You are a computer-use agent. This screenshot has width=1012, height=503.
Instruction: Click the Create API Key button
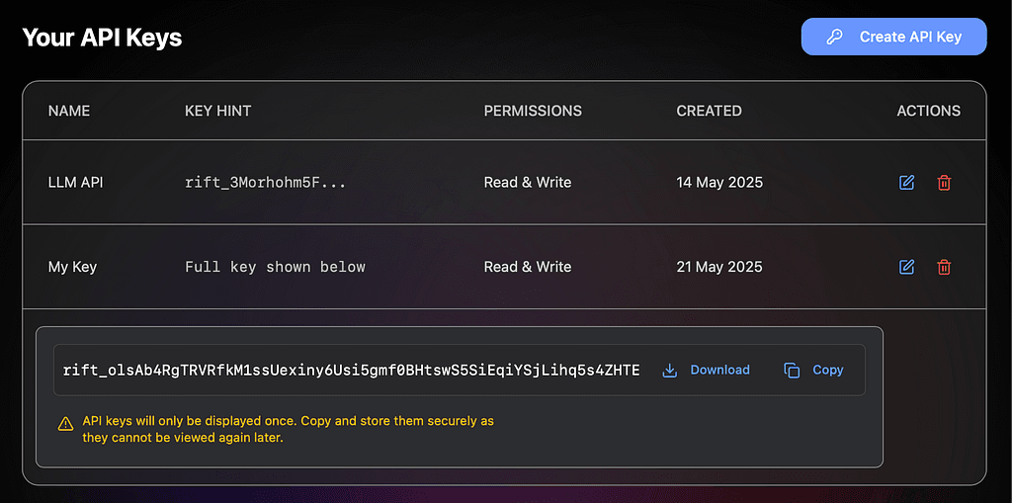coord(893,37)
